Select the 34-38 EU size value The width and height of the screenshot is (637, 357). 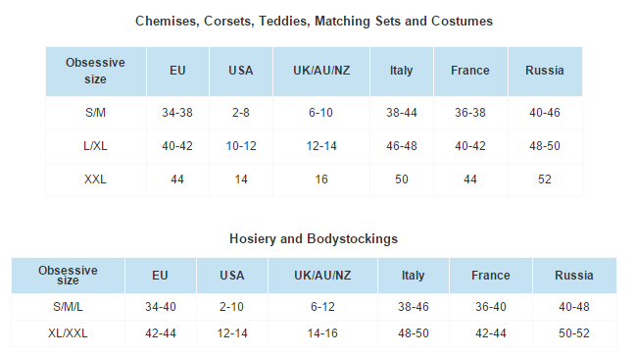click(177, 113)
